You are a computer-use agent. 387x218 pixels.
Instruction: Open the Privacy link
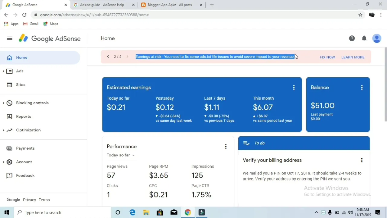click(29, 200)
